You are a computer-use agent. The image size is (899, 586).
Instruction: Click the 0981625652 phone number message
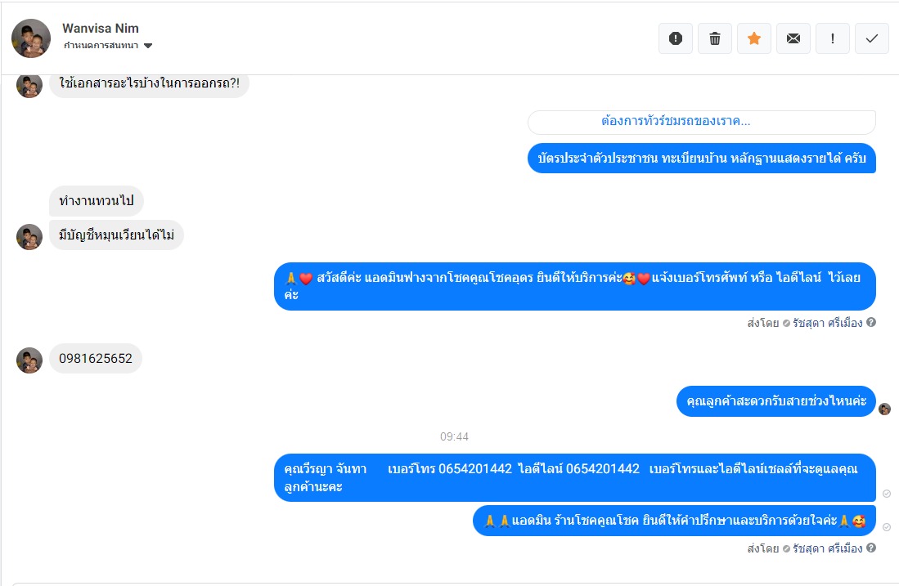tap(95, 359)
